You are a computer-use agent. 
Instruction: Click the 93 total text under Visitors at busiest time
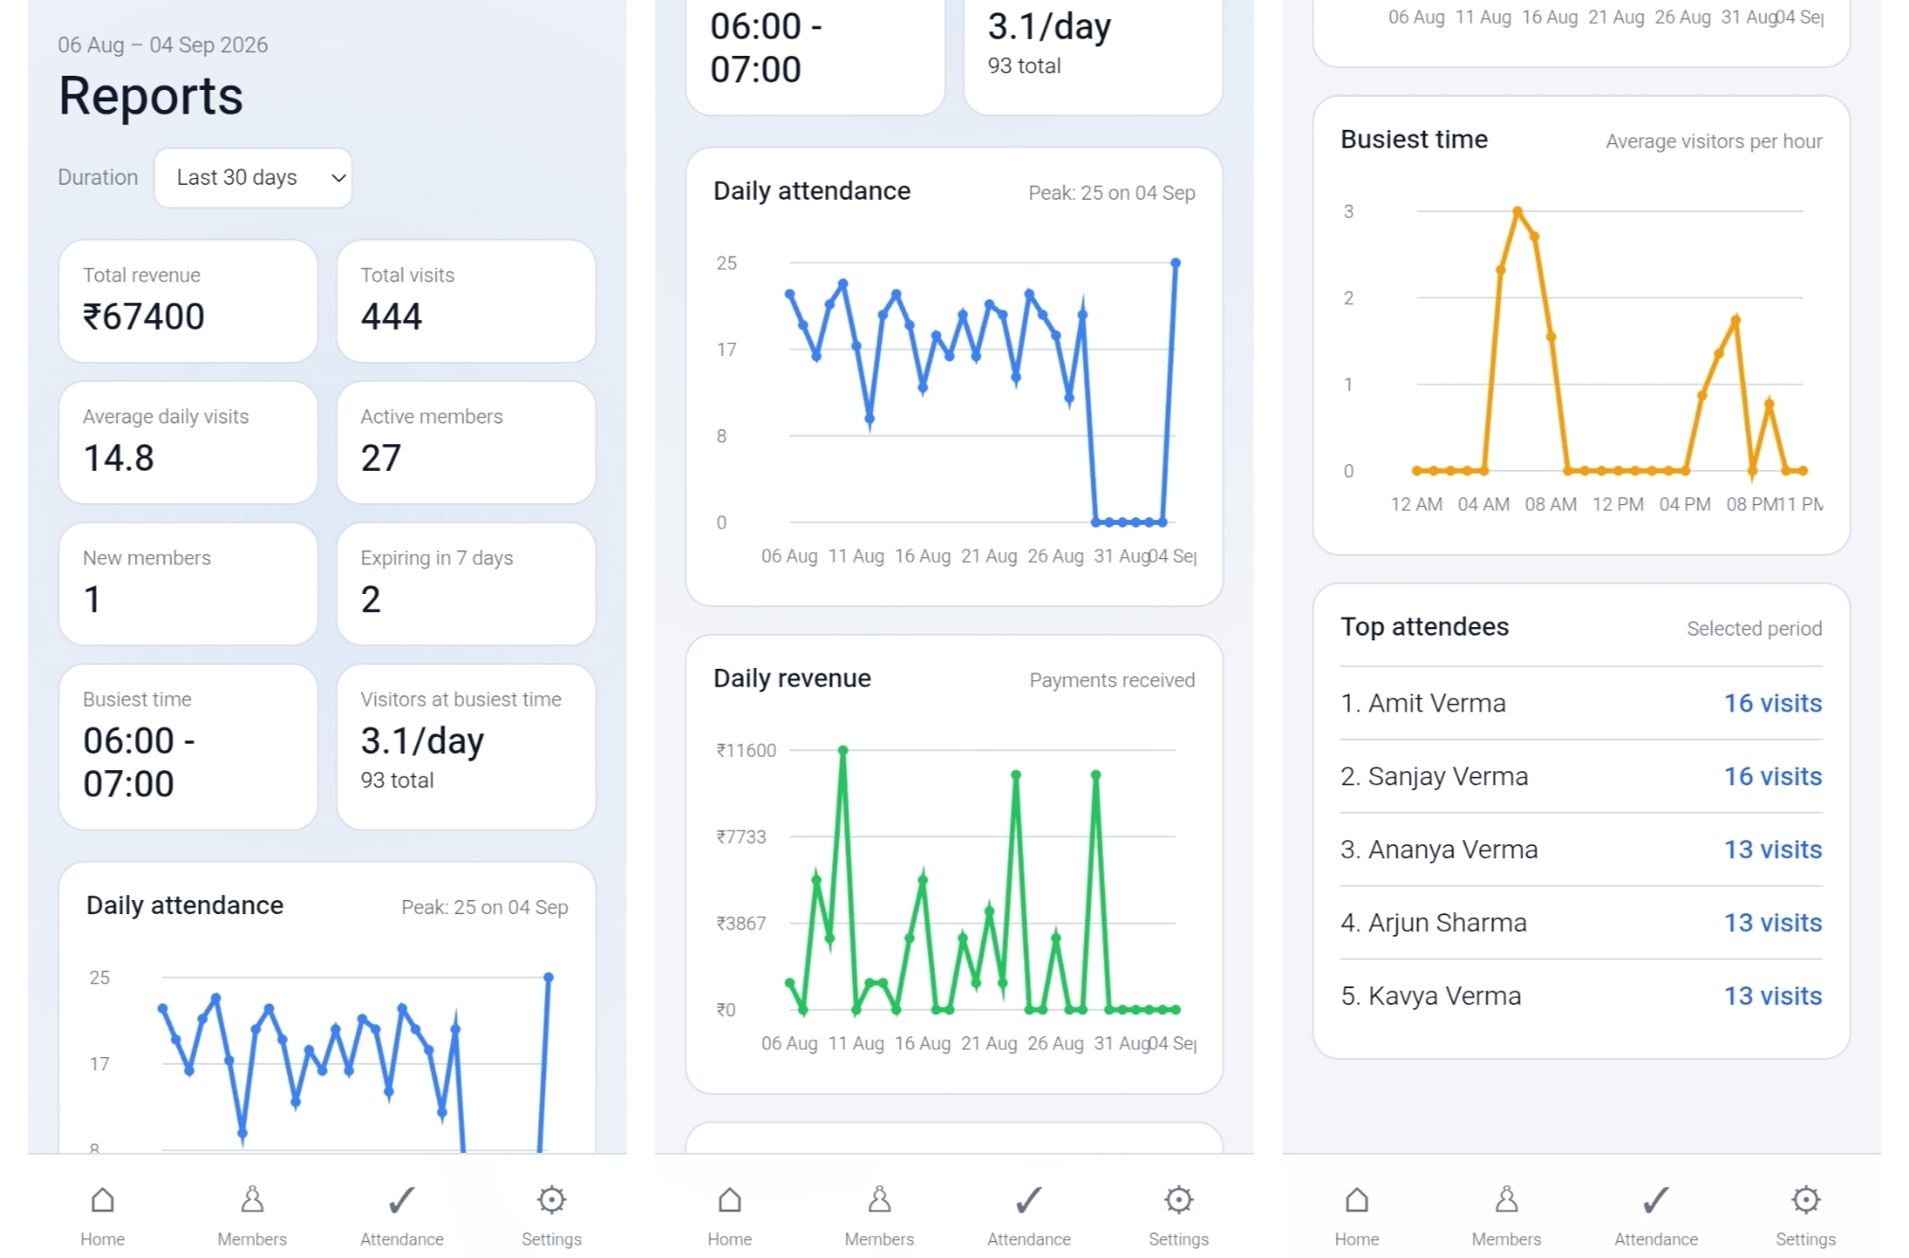point(397,781)
